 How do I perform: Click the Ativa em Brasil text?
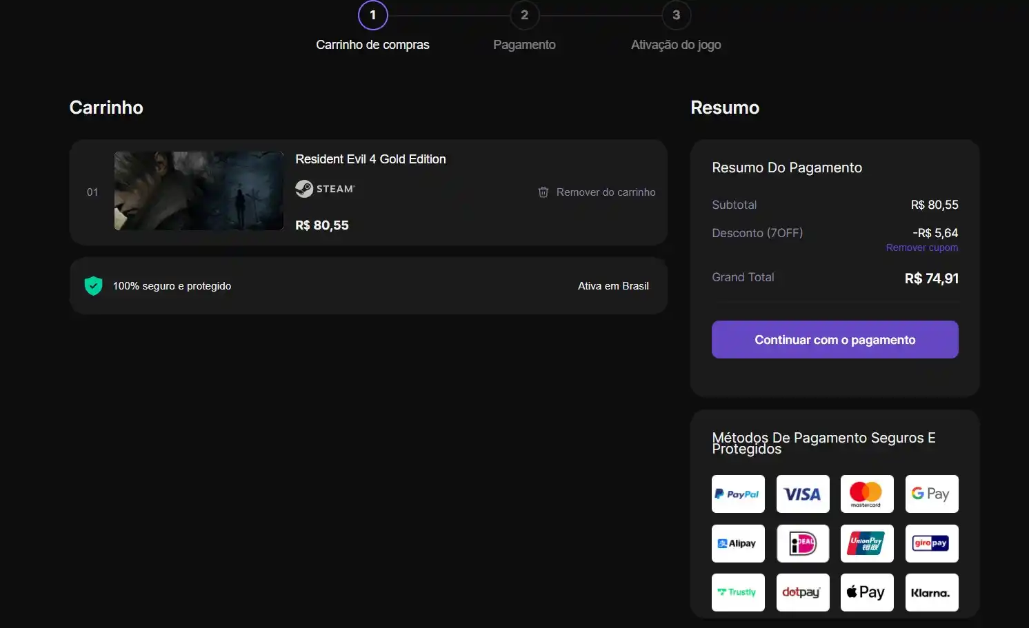(613, 286)
